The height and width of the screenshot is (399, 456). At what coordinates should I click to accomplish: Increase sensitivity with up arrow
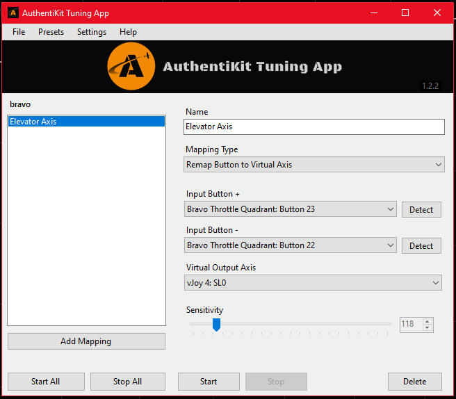pyautogui.click(x=427, y=321)
